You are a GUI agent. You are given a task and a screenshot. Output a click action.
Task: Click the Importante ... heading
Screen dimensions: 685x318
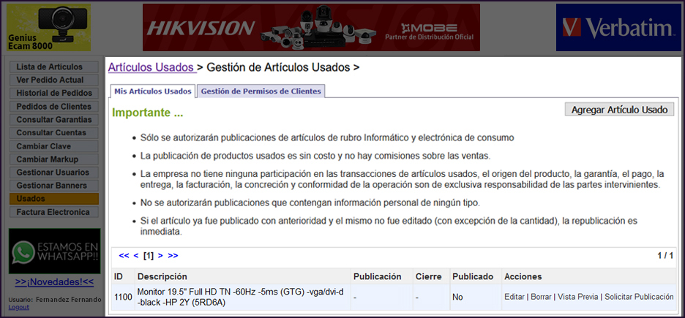(x=148, y=113)
